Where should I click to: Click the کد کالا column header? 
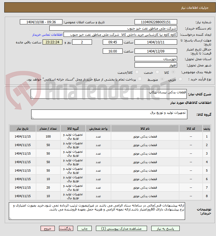click(191, 128)
